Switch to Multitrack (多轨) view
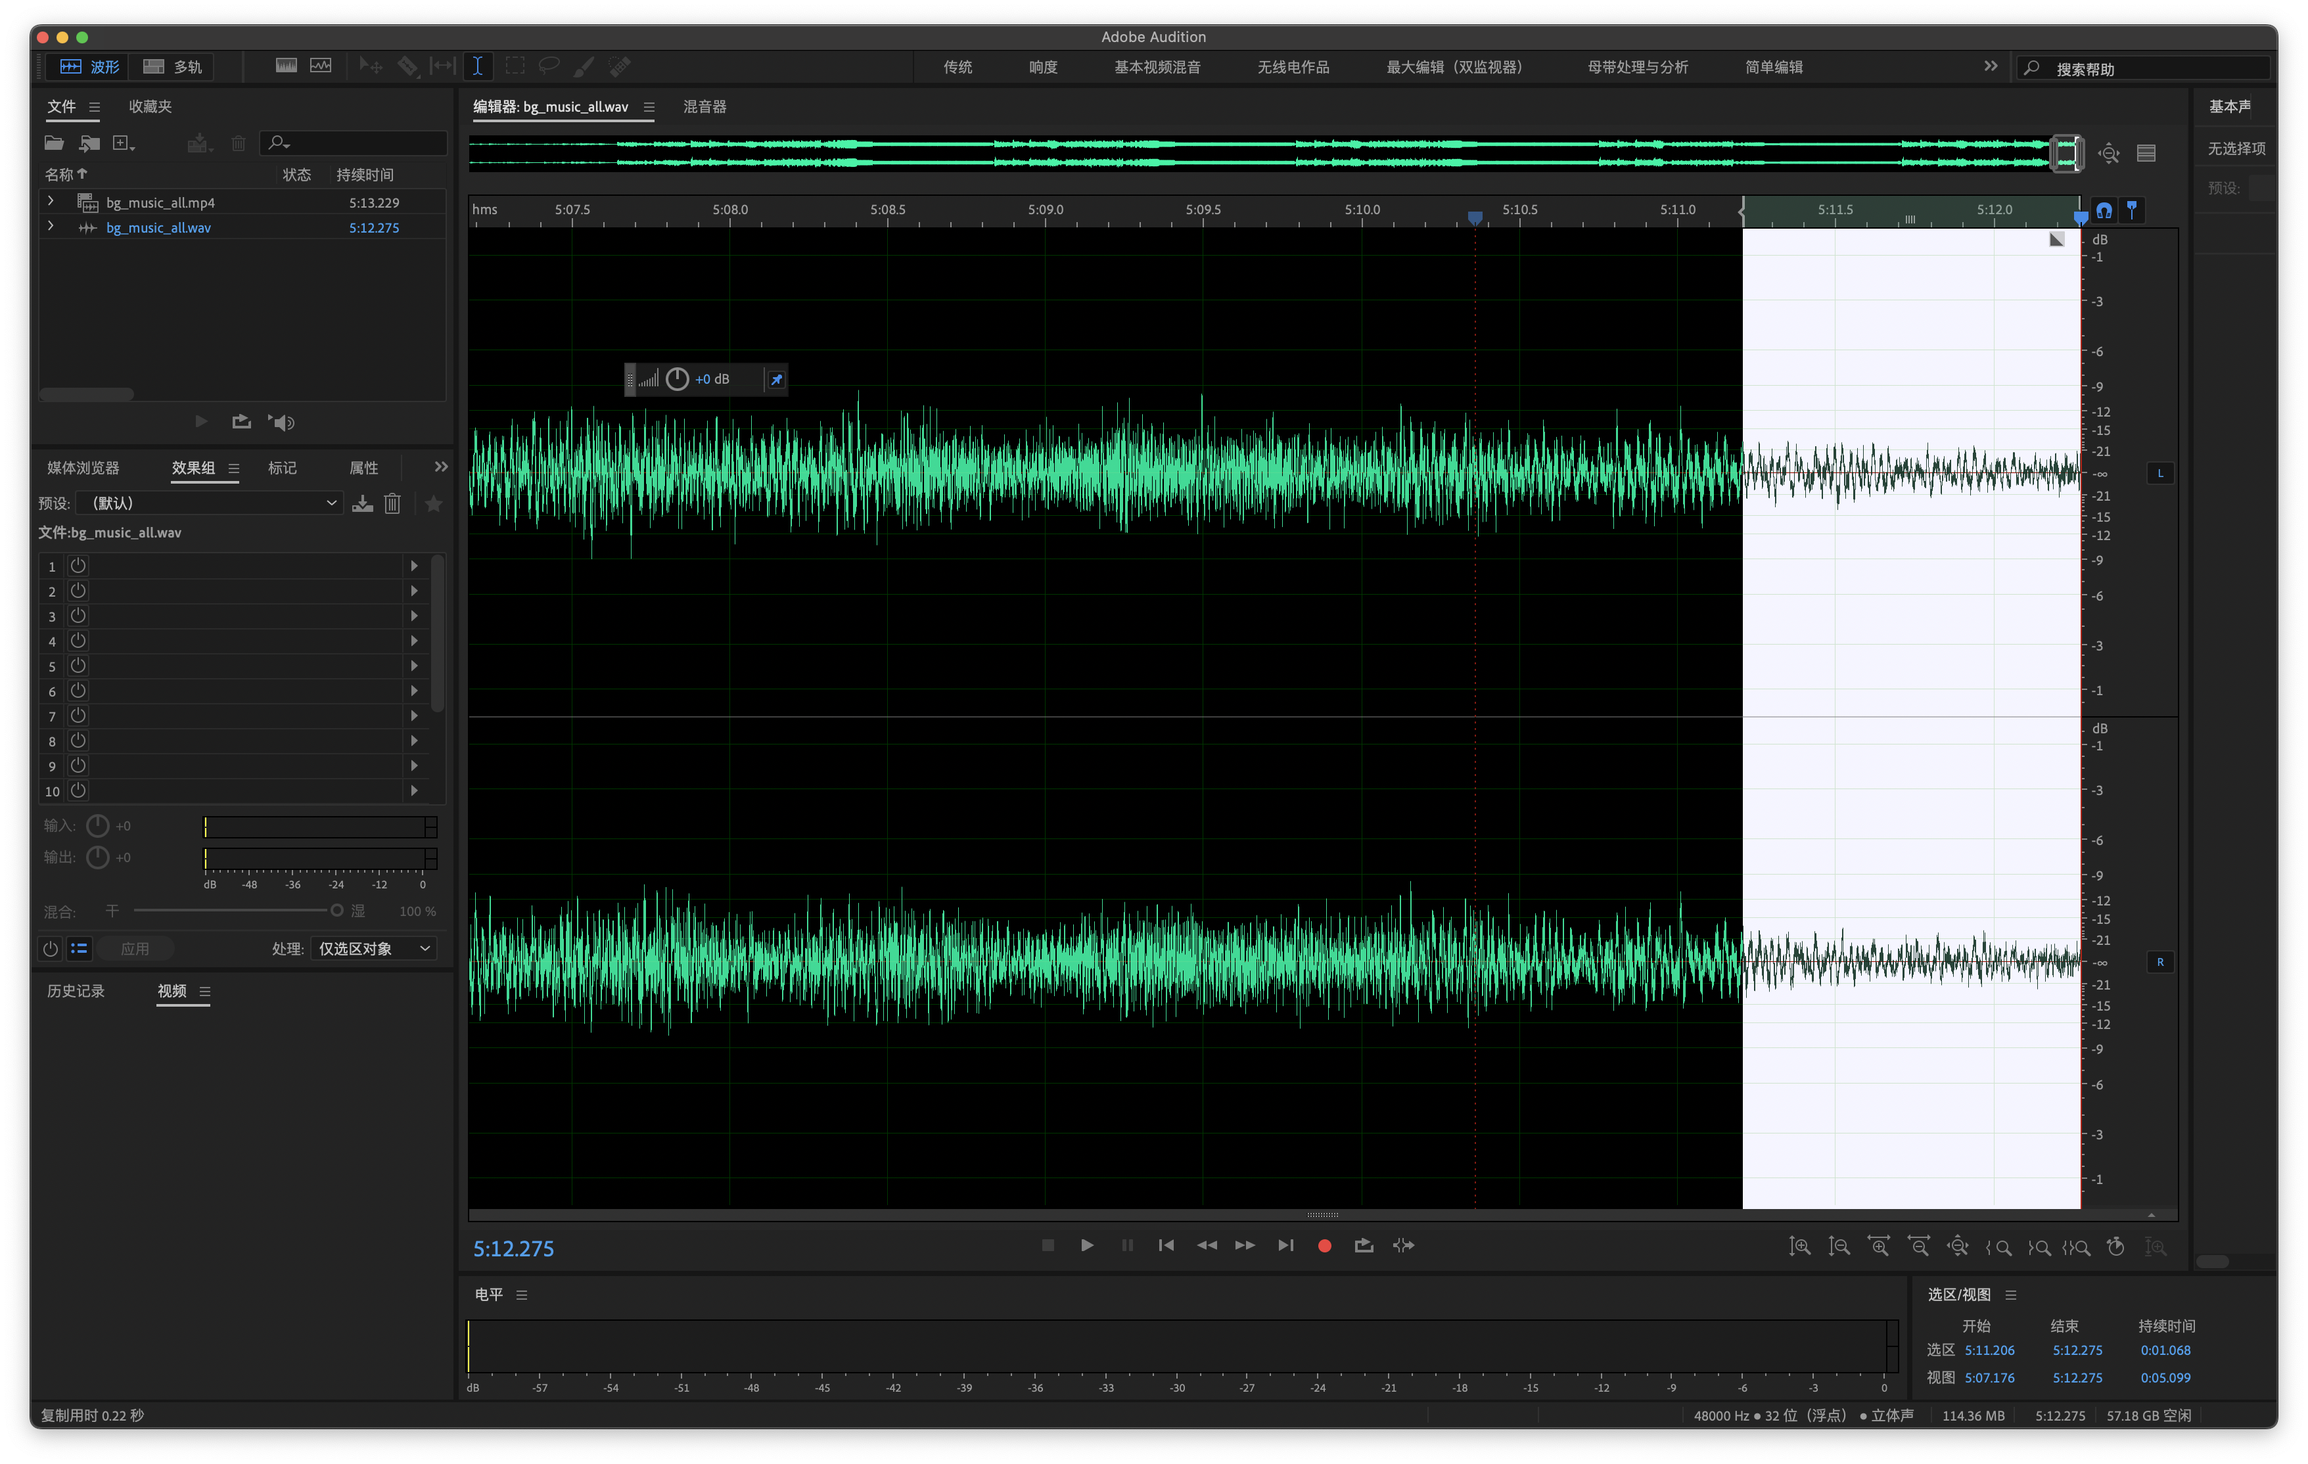This screenshot has width=2308, height=1464. click(x=173, y=66)
